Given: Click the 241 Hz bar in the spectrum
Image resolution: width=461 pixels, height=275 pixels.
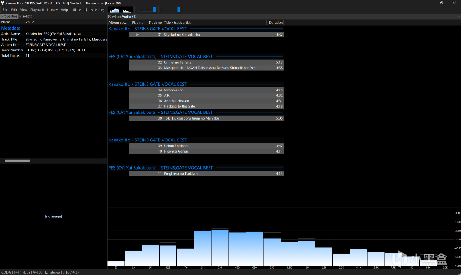Looking at the screenshot, I should pyautogui.click(x=203, y=248).
